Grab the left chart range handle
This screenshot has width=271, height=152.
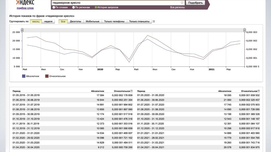point(22,30)
